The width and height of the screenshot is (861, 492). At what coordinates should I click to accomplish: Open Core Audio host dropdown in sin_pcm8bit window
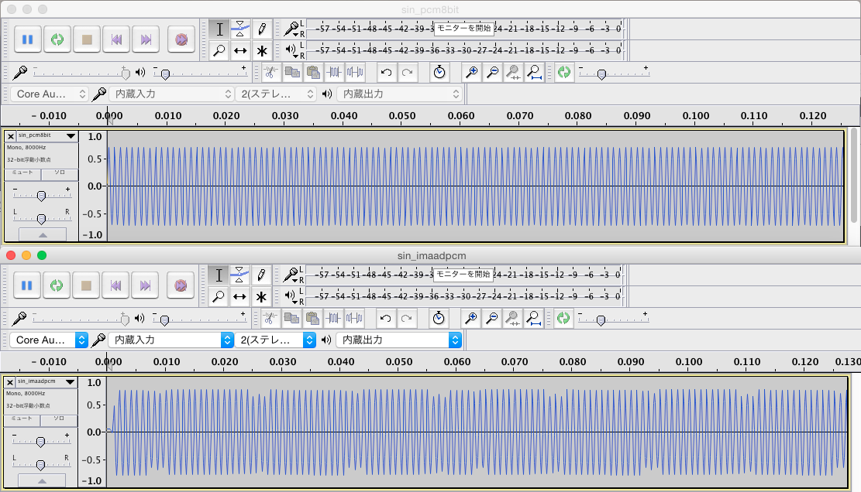50,94
